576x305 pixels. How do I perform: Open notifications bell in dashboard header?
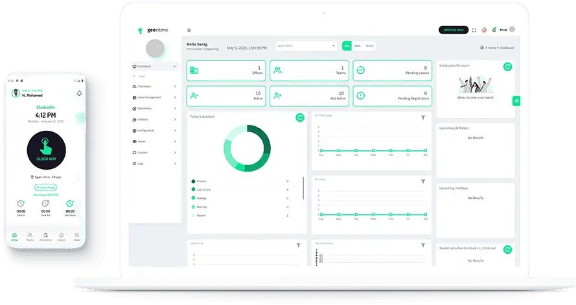tap(494, 30)
